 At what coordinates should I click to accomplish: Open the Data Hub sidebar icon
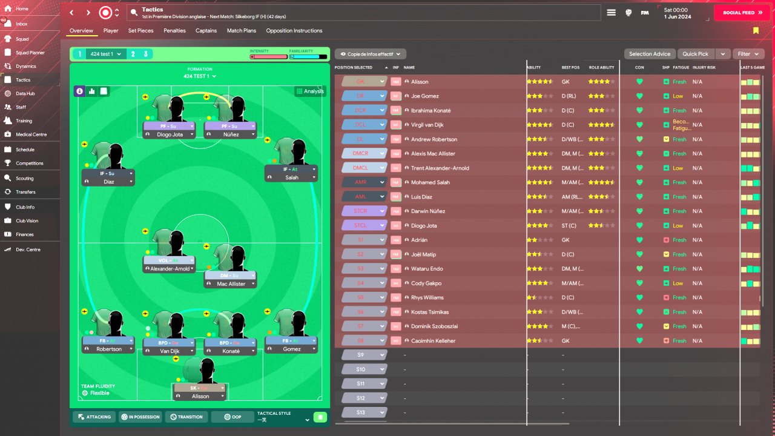[x=8, y=94]
